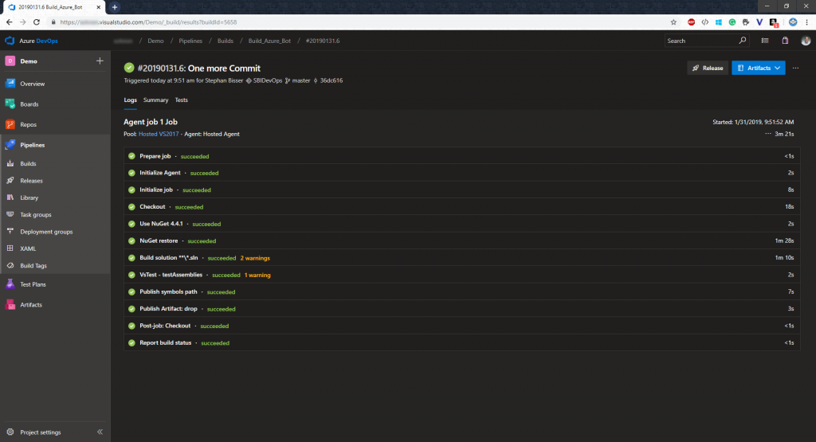Open the SBIDevOps repository link

(x=268, y=80)
